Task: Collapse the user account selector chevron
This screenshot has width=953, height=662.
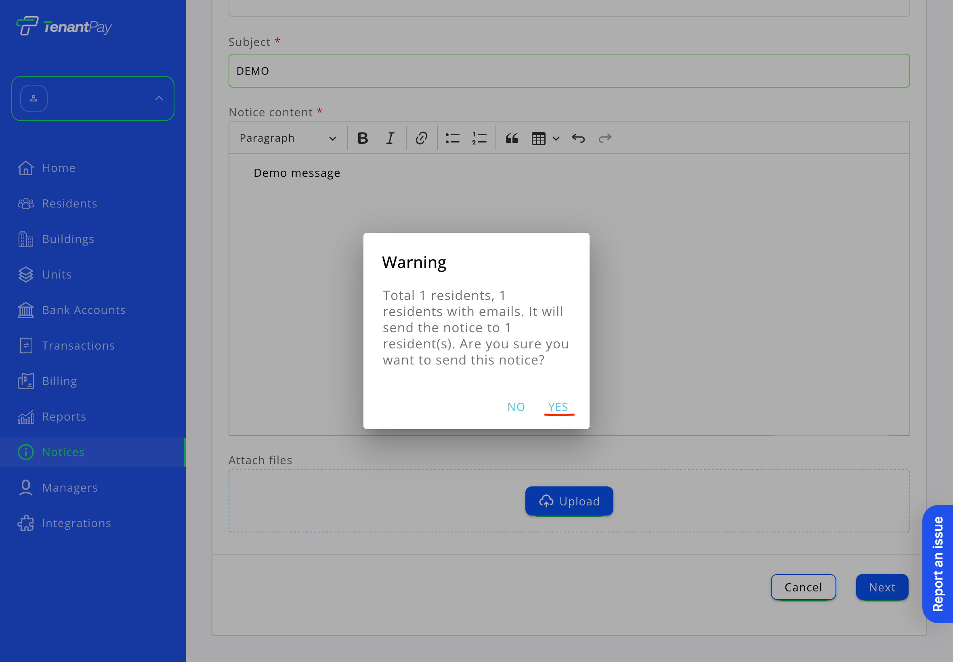Action: tap(159, 98)
